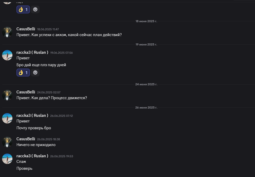Click the raccka3 ( Ruslan ) username above "Почту проверь бро"
255x177 pixels.
(x=32, y=115)
